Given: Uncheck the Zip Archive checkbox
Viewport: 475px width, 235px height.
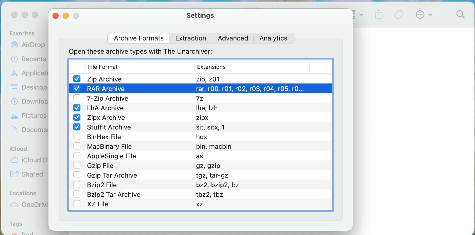Looking at the screenshot, I should coord(77,79).
